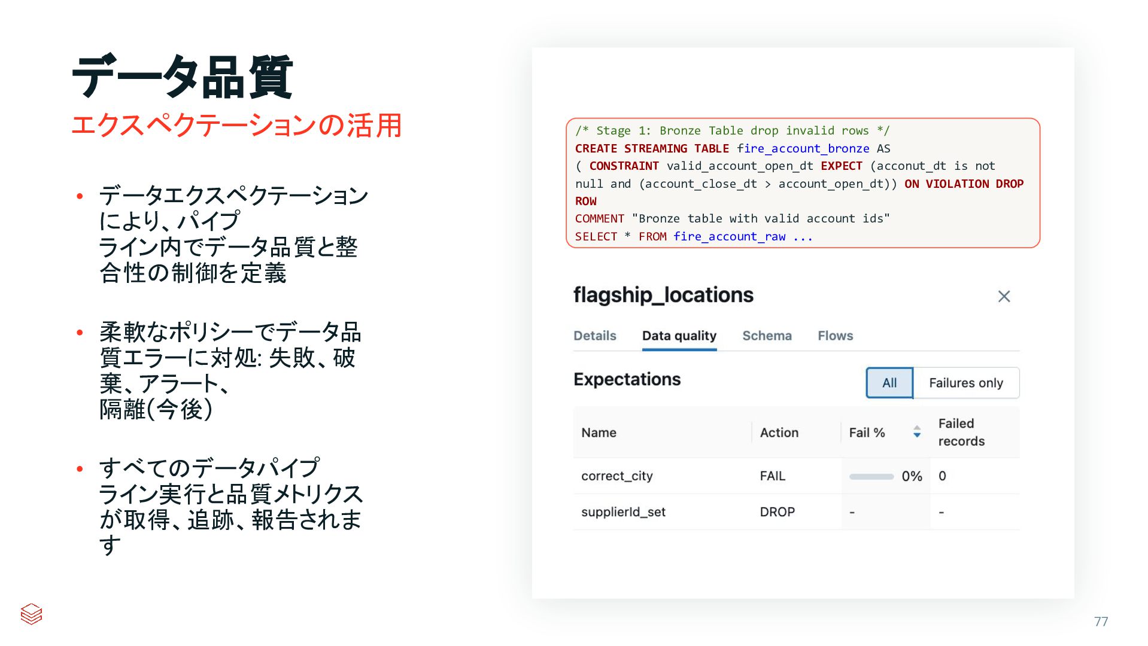Switch to the Schema tab

[x=767, y=336]
